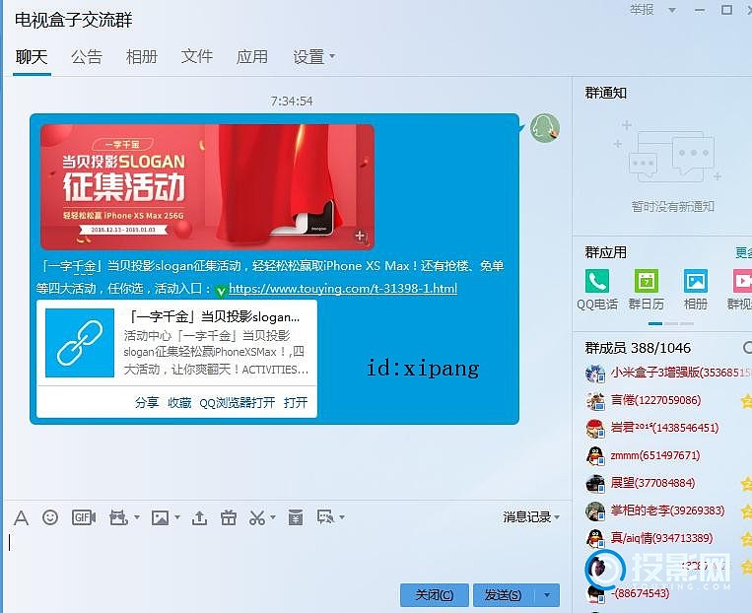The image size is (752, 613).
Task: Click the video clip sharing icon
Action: [x=118, y=517]
